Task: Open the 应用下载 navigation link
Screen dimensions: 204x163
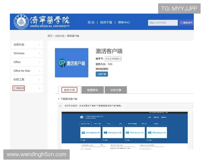Action: (x=106, y=22)
